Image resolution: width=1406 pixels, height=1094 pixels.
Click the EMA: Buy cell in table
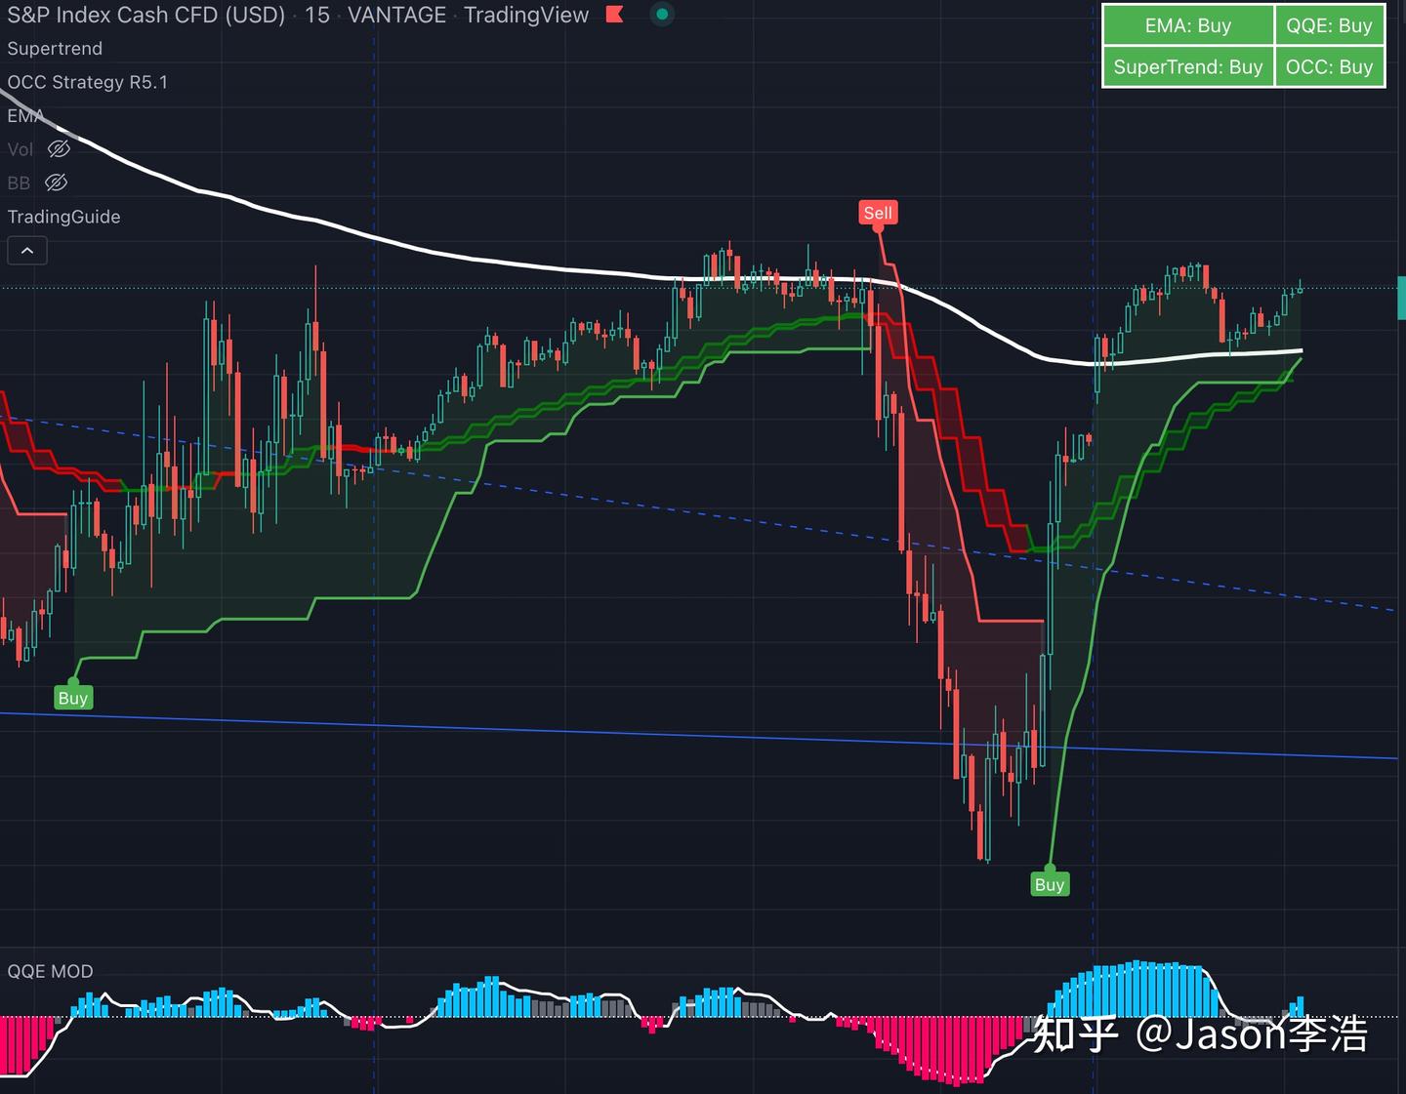tap(1188, 25)
